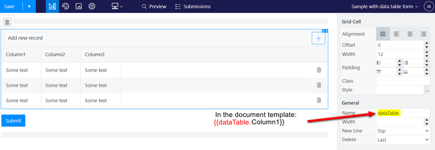Select justify alignment option
Viewport: 435px width, 150px height.
coord(383,34)
